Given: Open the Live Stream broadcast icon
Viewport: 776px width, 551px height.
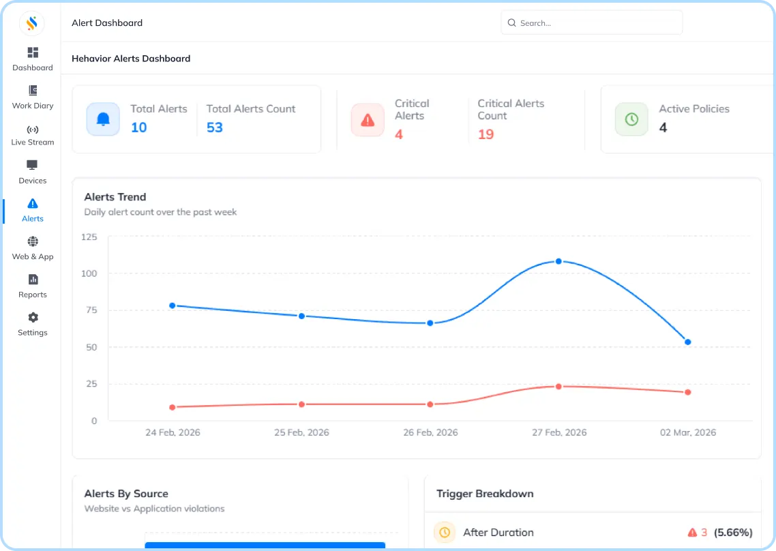Looking at the screenshot, I should click(x=33, y=130).
